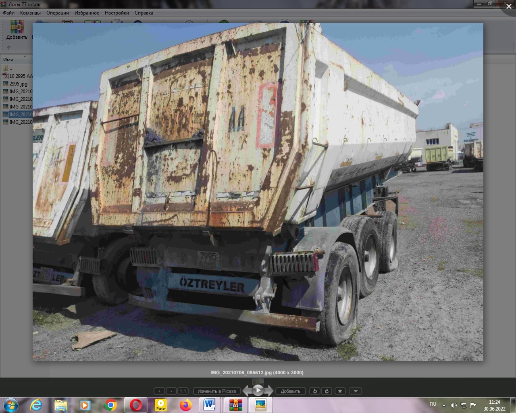Launch Internet Explorer from the taskbar
516x413 pixels.
point(36,405)
